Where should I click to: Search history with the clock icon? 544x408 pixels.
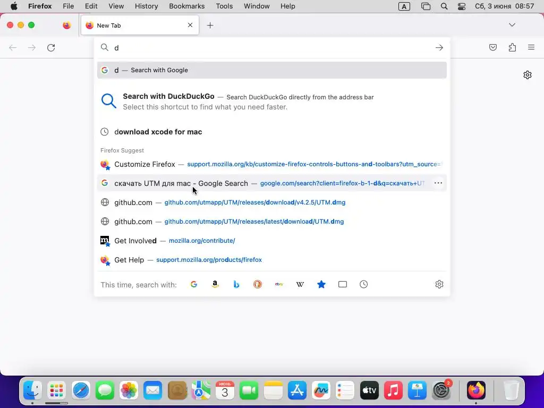coord(363,285)
